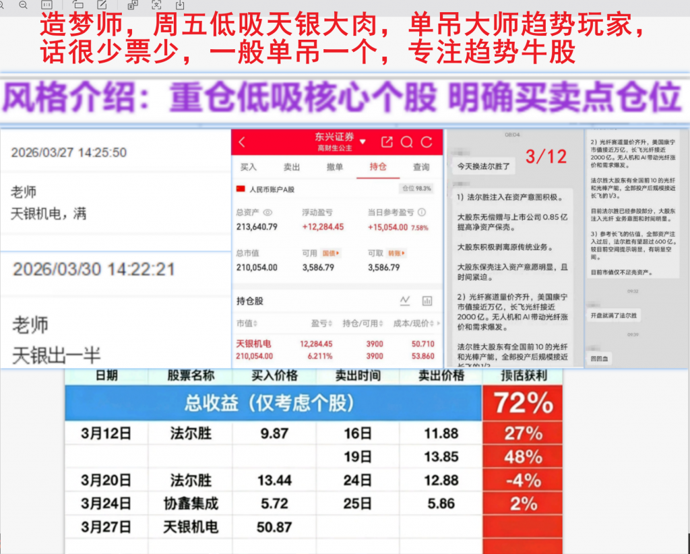Screen dimensions: 690x554
Task: Click the translate image icon
Action: click(x=133, y=5)
